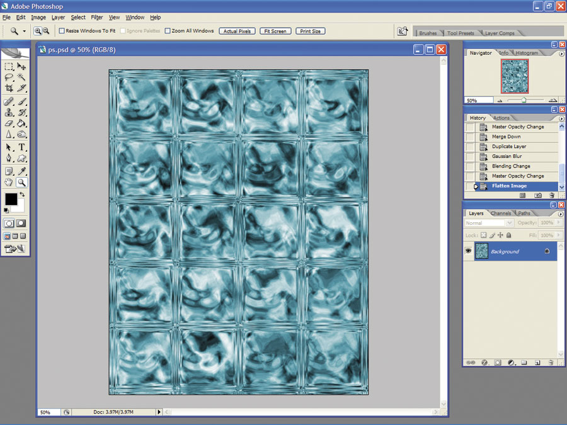Click the Actual Pixels button
Viewport: 567px width, 425px height.
coord(238,31)
